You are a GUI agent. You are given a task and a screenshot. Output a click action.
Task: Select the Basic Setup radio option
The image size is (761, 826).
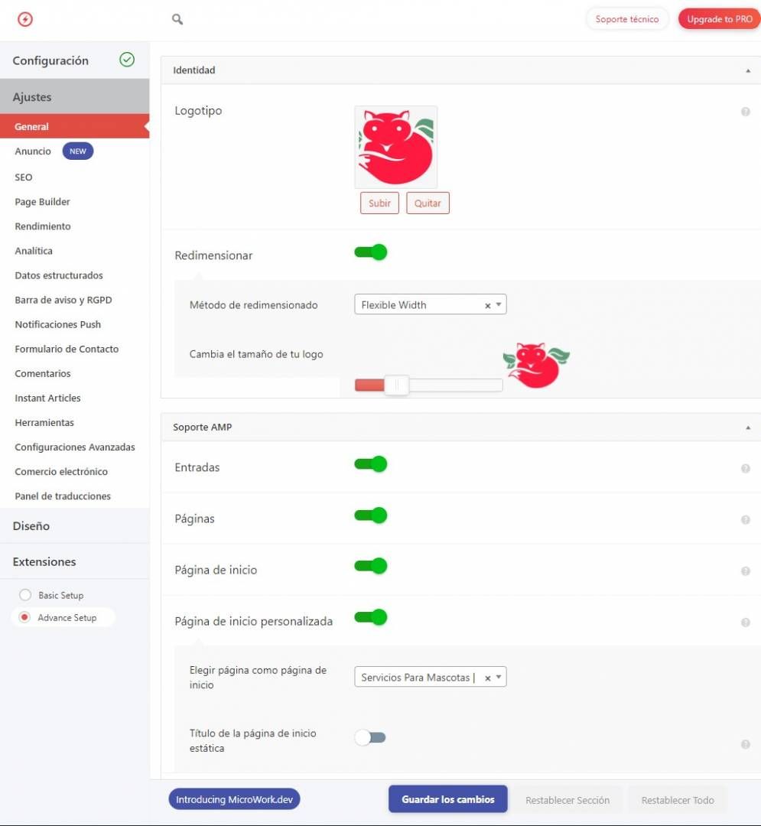(x=24, y=595)
